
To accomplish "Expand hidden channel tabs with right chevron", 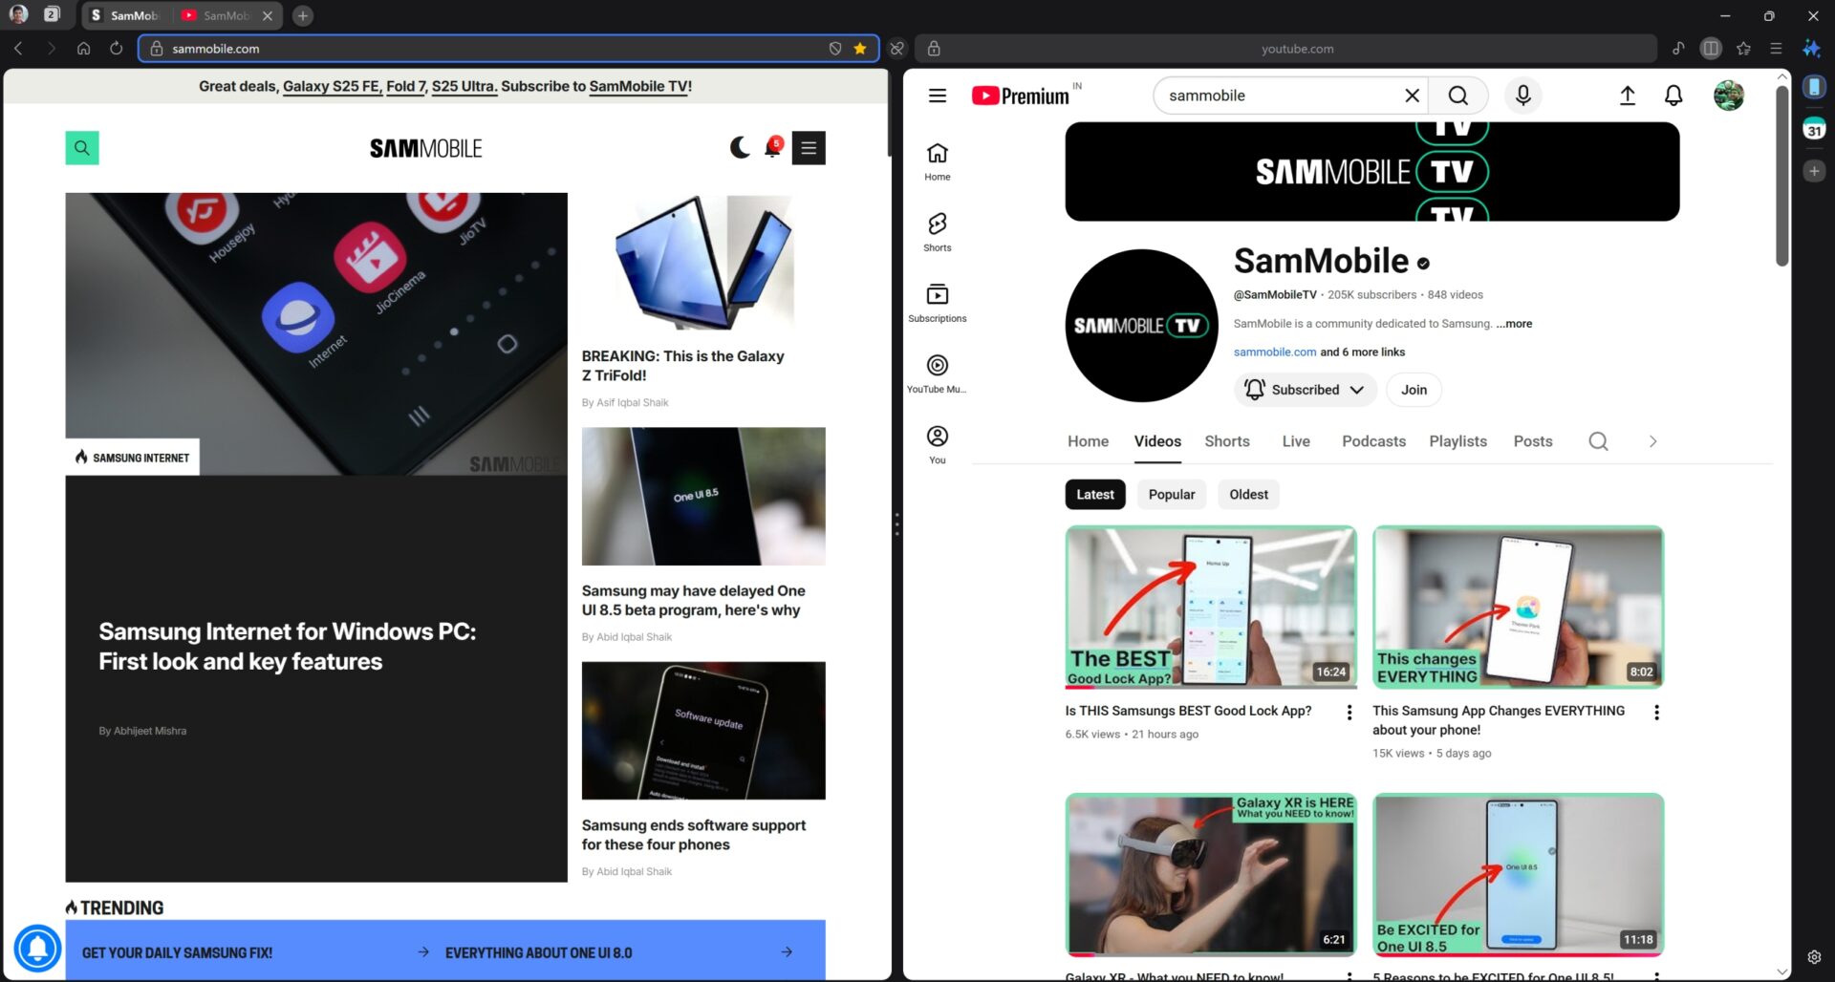I will coord(1652,441).
